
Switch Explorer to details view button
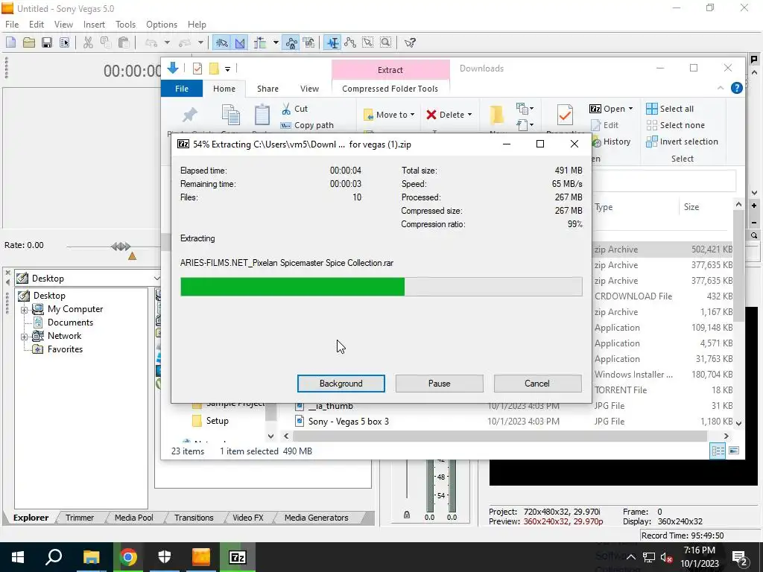(718, 451)
